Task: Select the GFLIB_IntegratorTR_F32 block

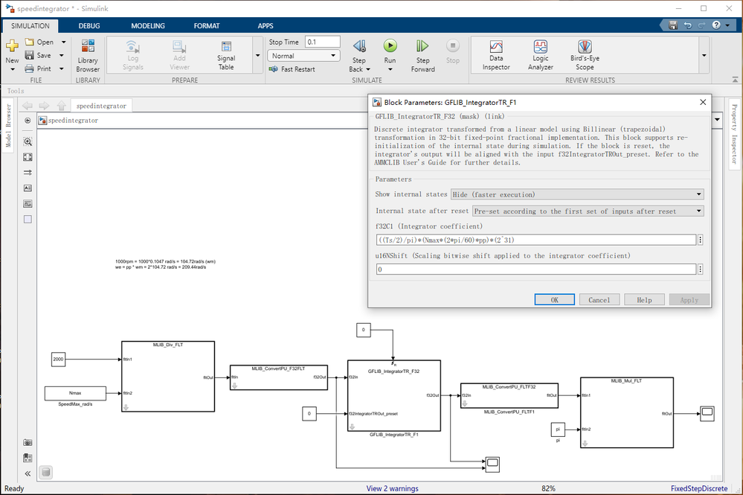Action: click(x=393, y=395)
